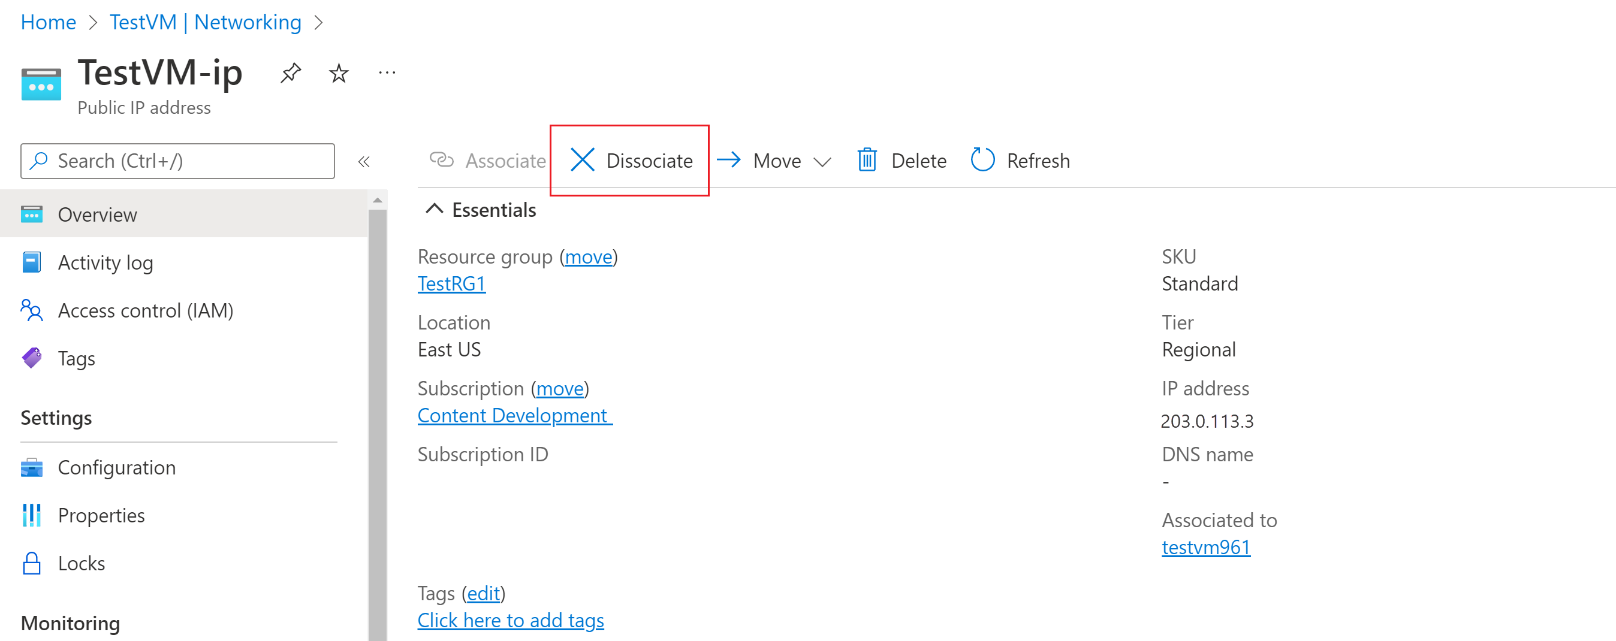This screenshot has height=641, width=1616.
Task: Select the IP address 203.0.113.3
Action: tap(1207, 421)
